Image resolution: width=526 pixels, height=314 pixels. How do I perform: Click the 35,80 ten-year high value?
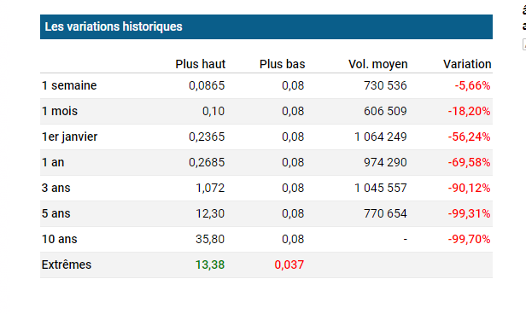tap(210, 239)
